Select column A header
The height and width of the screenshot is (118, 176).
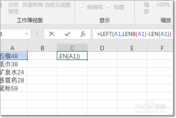point(12,48)
